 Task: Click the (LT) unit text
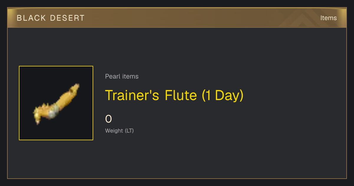129,130
